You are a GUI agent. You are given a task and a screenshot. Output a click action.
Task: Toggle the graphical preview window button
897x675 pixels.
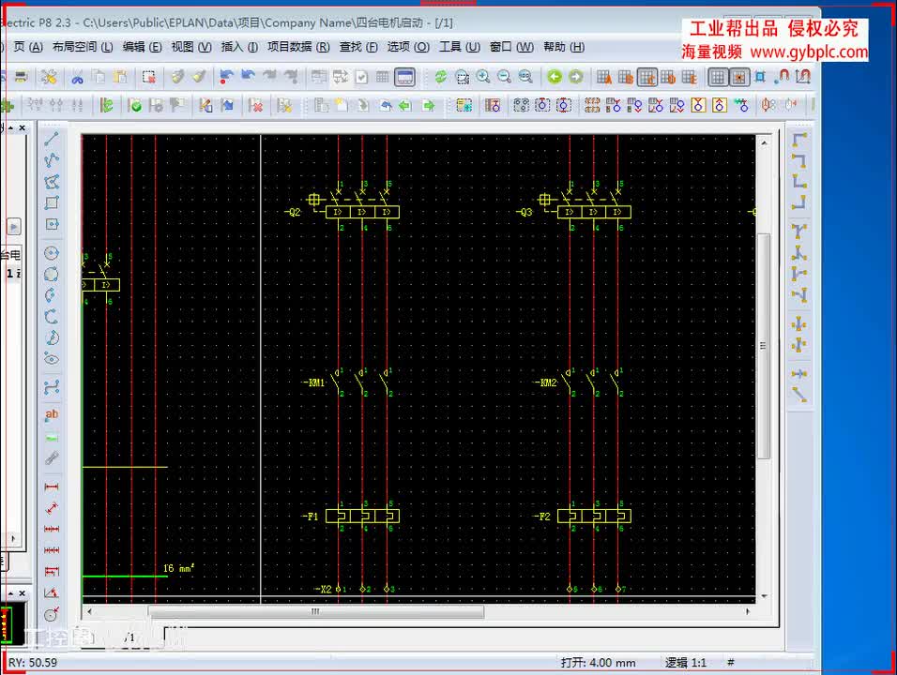405,77
